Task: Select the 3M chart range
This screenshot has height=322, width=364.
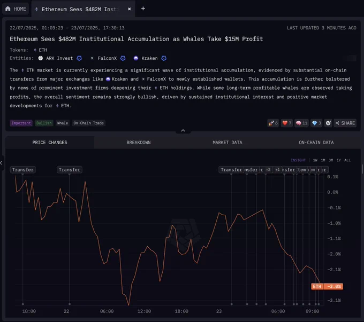Action: click(x=331, y=160)
